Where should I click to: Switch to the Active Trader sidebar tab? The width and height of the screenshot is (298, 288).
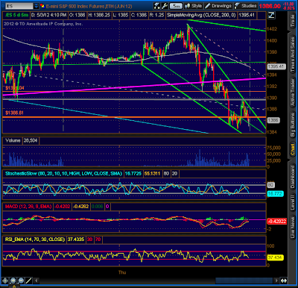(x=293, y=92)
